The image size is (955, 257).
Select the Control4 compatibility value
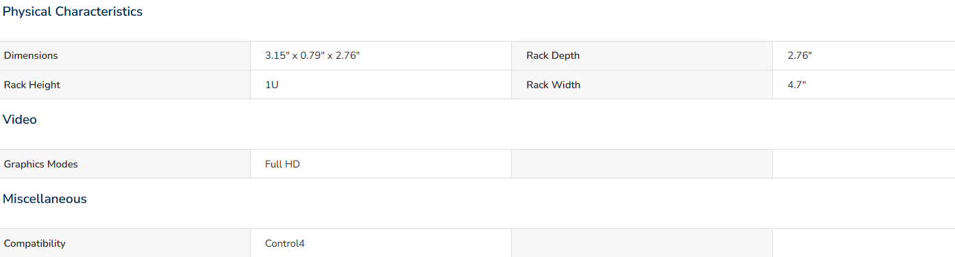coord(285,243)
